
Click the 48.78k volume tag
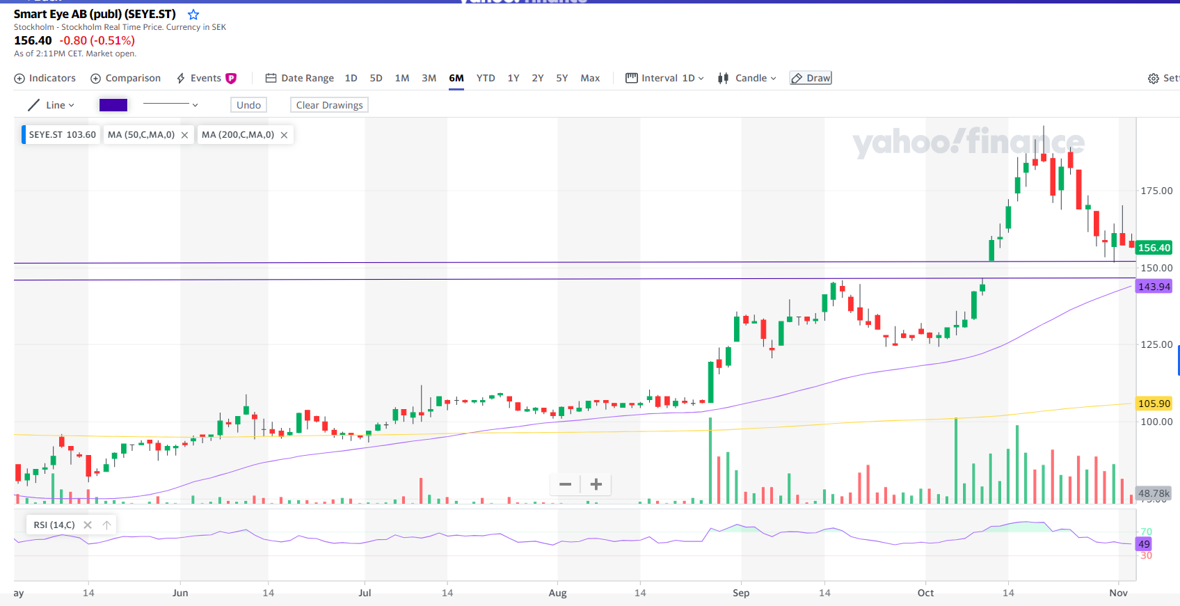pyautogui.click(x=1154, y=493)
